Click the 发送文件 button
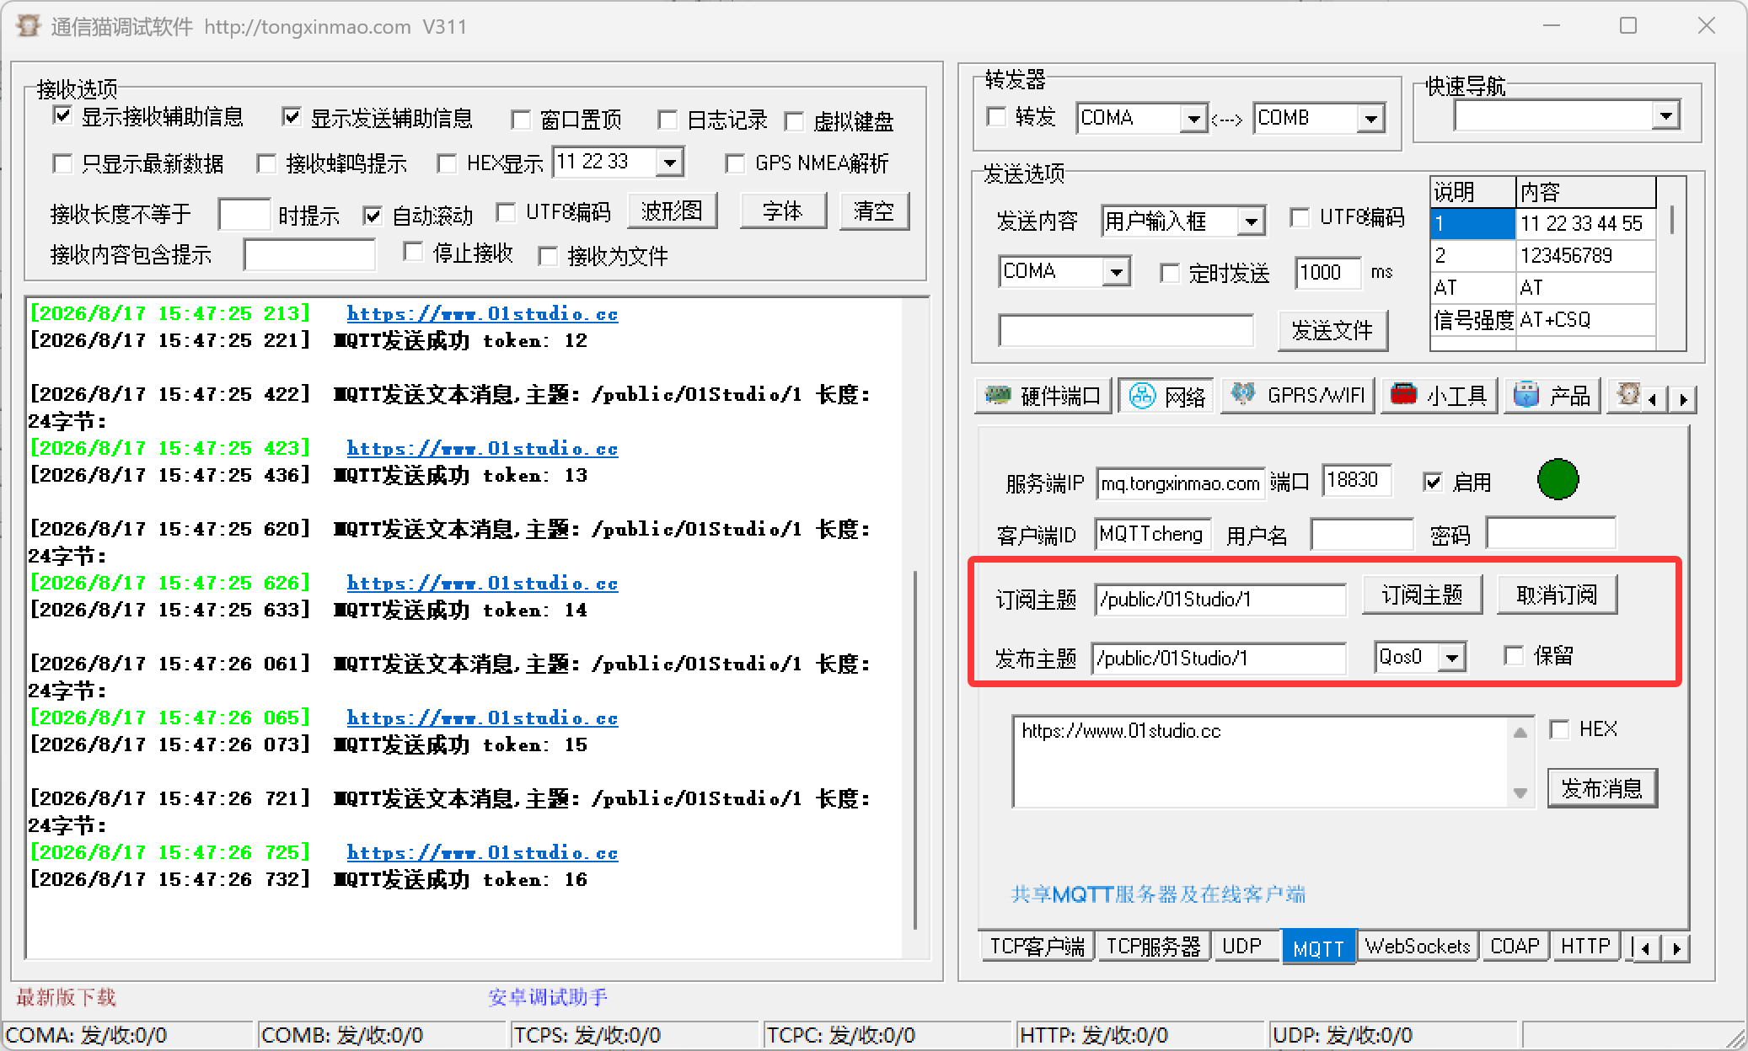 pyautogui.click(x=1332, y=330)
